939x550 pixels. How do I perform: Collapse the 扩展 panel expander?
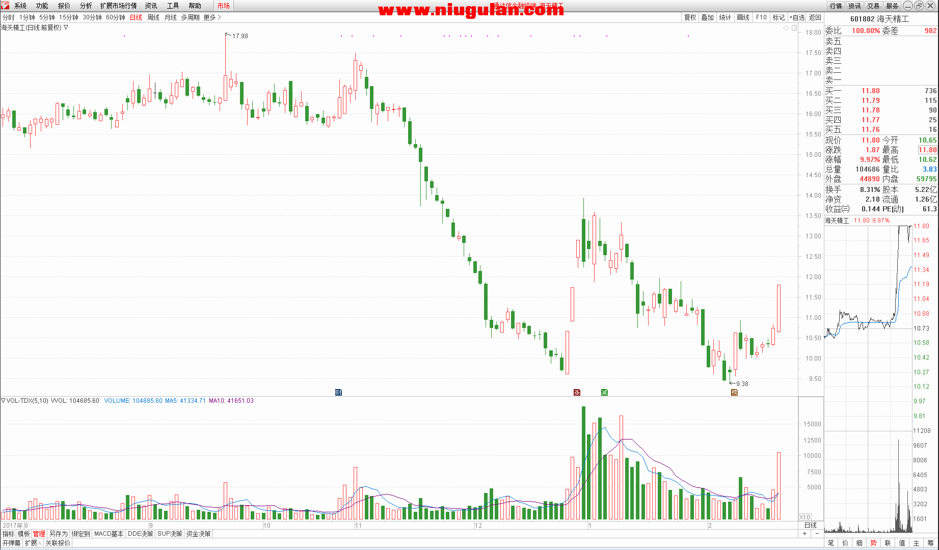pos(33,543)
